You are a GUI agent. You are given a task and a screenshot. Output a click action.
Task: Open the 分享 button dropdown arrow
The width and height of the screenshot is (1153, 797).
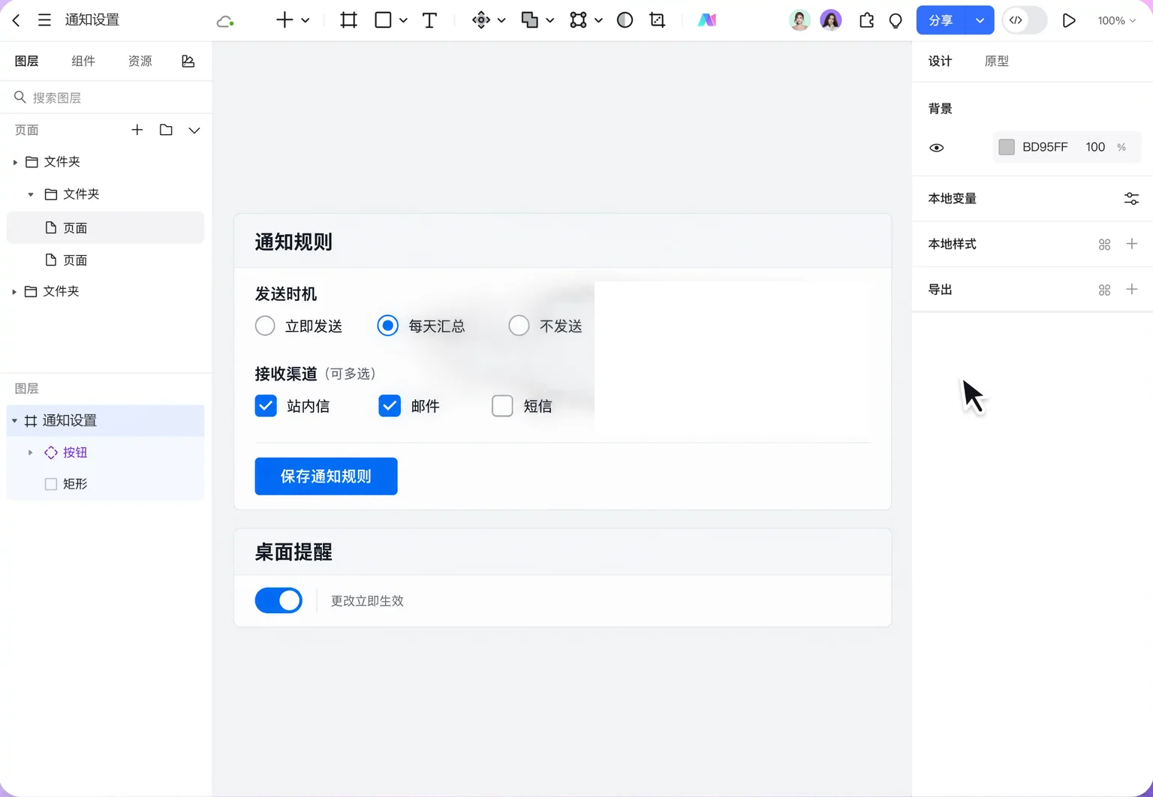point(980,20)
